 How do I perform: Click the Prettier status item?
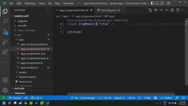pos(166,98)
